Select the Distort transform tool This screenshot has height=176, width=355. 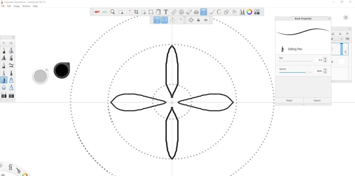151,12
